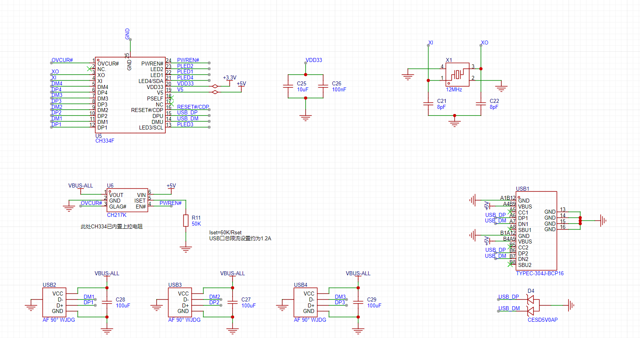640x338 pixels.
Task: Select Chinese note below CH217K about CH334
Action: point(112,226)
